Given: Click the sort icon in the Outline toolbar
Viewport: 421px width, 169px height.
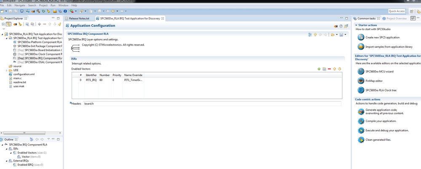Looking at the screenshot, I should [x=32, y=139].
